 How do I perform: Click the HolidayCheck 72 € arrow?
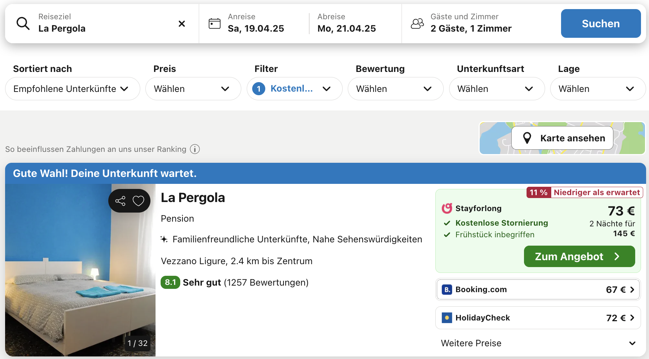[632, 318]
